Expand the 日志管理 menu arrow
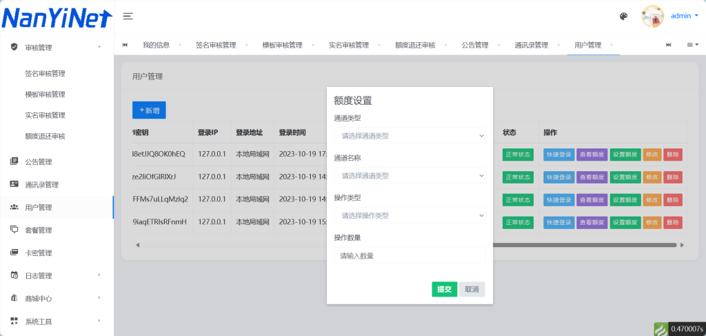Viewport: 706px width, 336px height. (99, 275)
